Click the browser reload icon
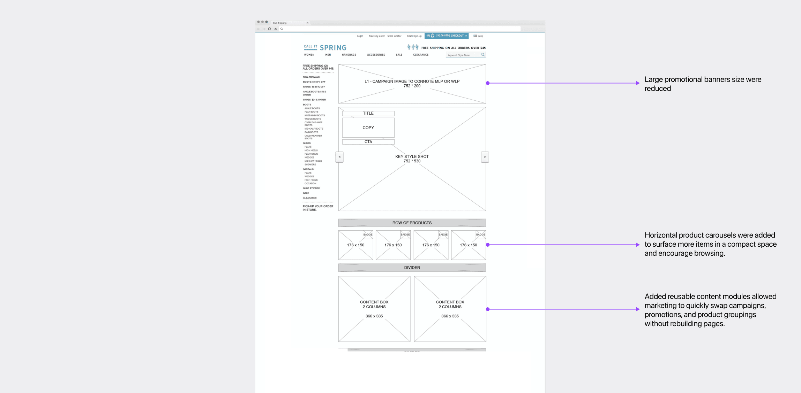801x393 pixels. 269,29
